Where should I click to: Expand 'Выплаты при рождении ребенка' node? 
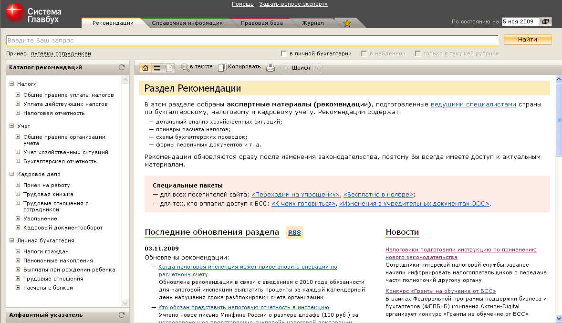point(18,269)
